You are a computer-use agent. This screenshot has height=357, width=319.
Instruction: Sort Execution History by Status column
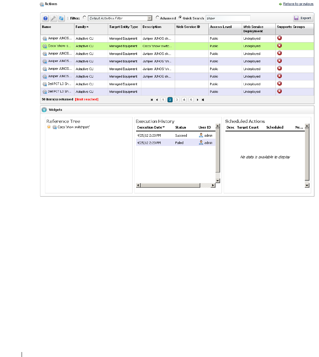180,127
